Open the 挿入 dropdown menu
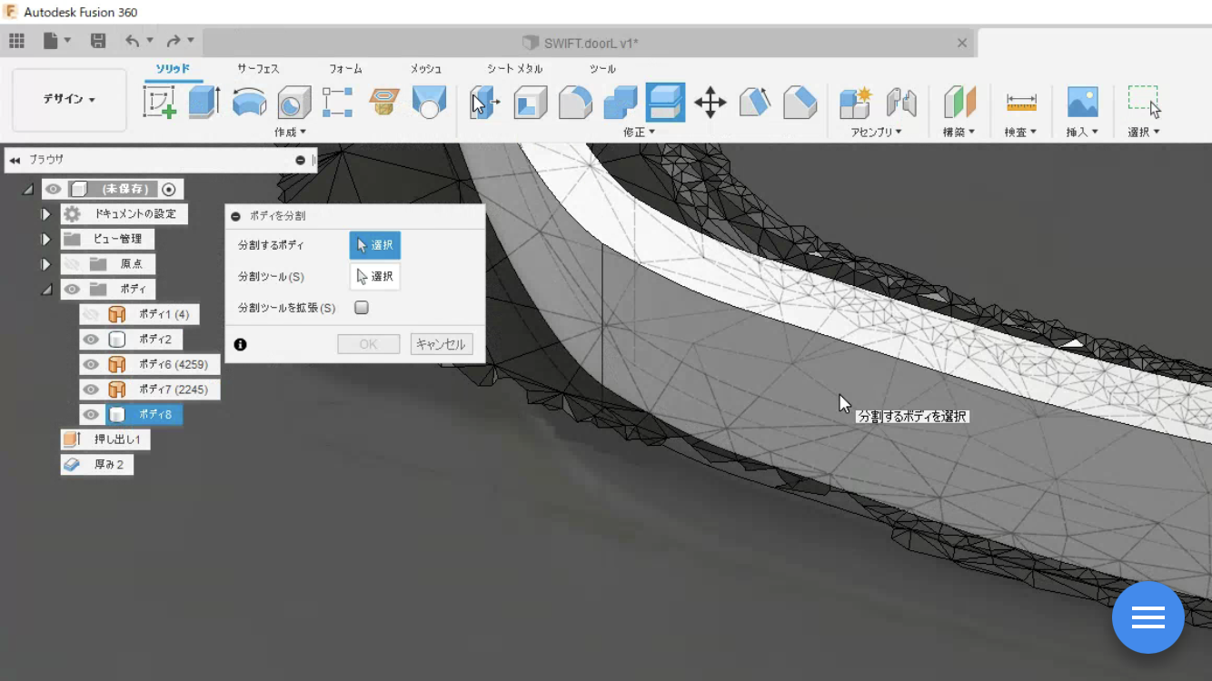 coord(1082,133)
